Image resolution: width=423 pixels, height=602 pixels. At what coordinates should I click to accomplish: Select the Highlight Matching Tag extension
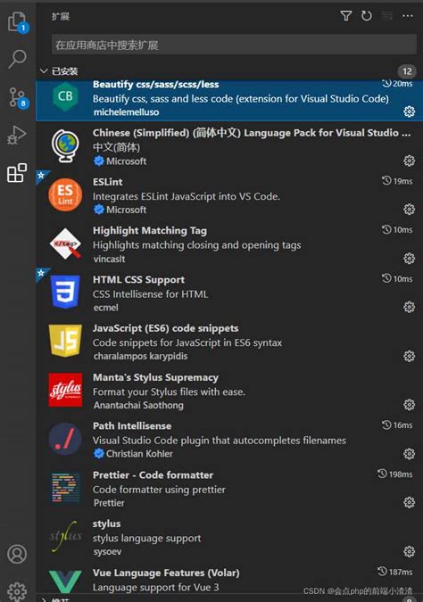pyautogui.click(x=229, y=244)
